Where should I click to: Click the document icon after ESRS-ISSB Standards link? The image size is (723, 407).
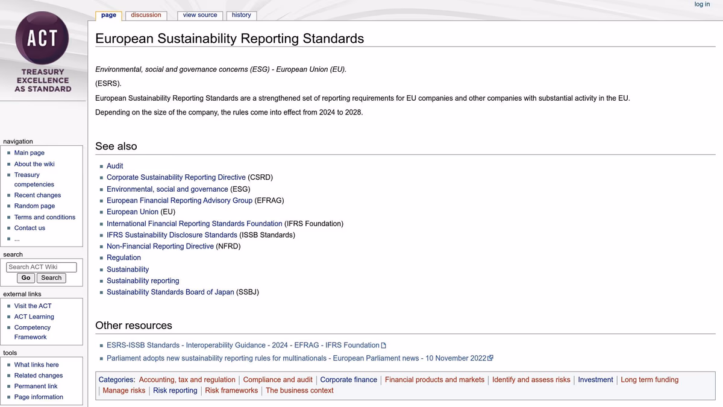[x=383, y=345]
